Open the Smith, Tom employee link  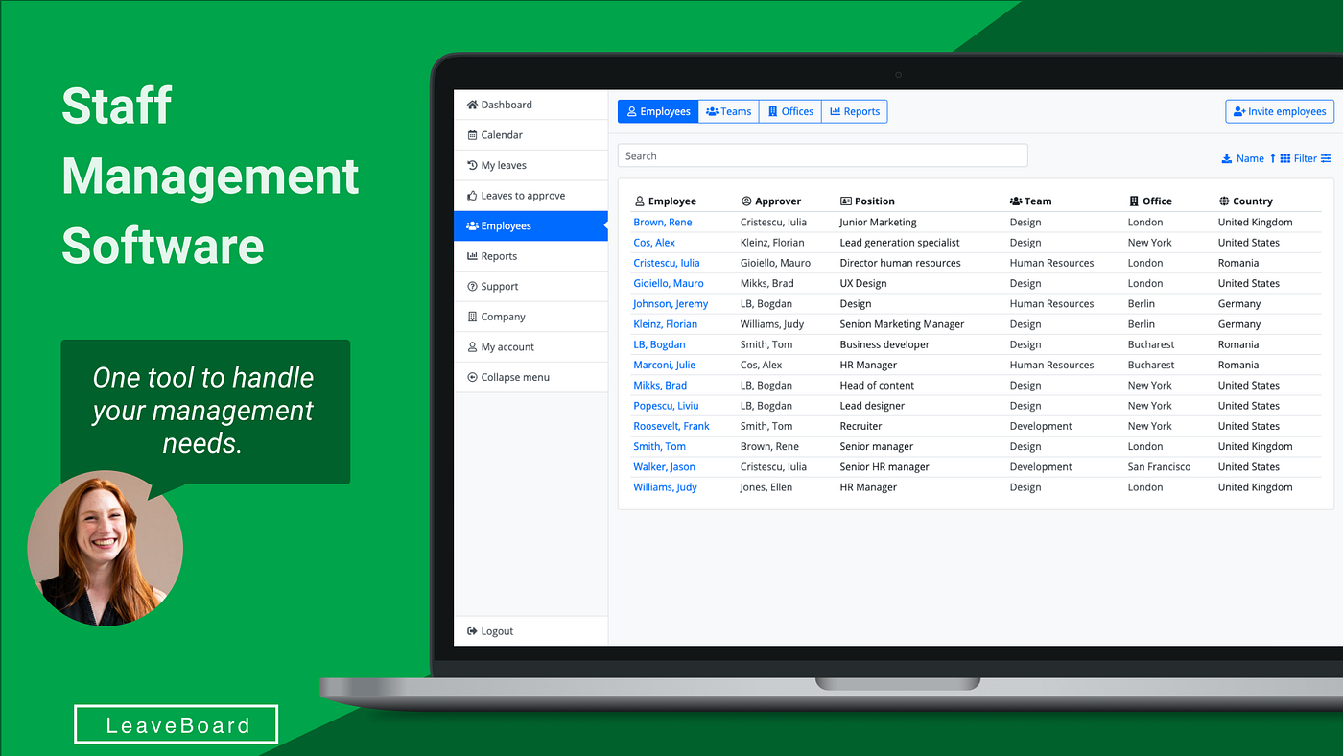coord(659,447)
